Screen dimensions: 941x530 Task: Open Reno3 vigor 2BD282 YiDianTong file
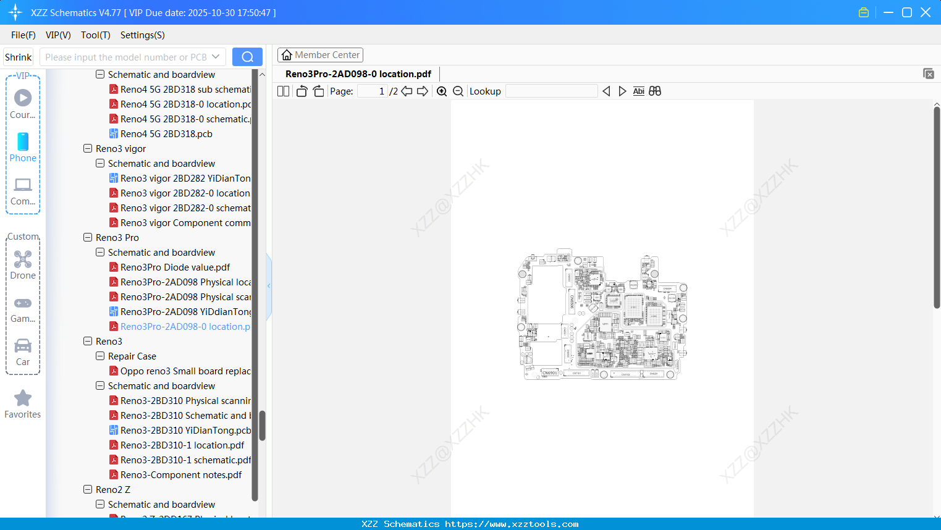pos(180,178)
